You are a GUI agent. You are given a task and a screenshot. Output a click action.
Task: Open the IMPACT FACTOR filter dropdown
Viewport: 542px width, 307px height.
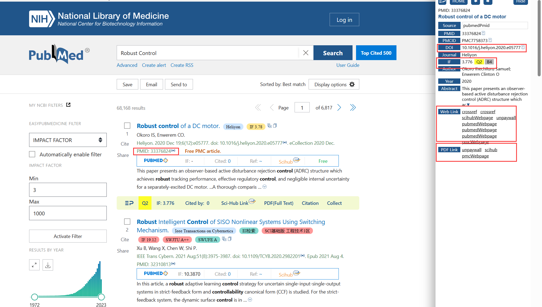68,140
